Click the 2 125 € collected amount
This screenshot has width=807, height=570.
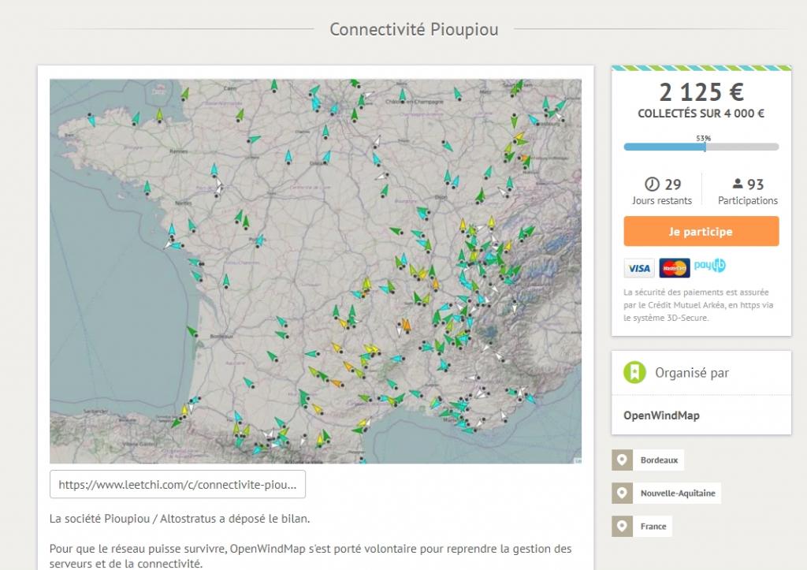[701, 92]
